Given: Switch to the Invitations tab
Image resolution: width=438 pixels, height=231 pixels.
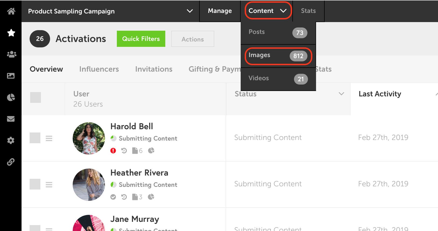Looking at the screenshot, I should pyautogui.click(x=154, y=69).
